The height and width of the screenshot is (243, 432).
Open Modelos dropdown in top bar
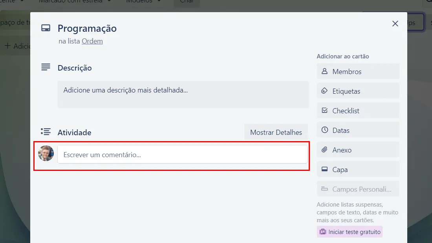(143, 2)
